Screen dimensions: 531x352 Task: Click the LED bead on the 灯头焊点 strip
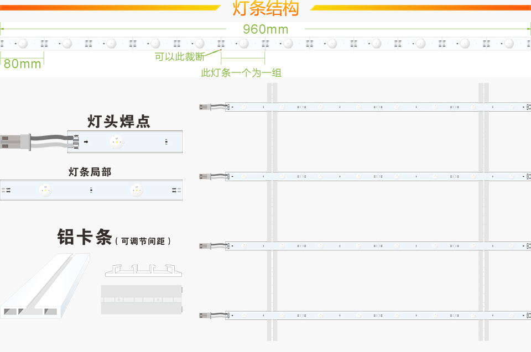116,141
